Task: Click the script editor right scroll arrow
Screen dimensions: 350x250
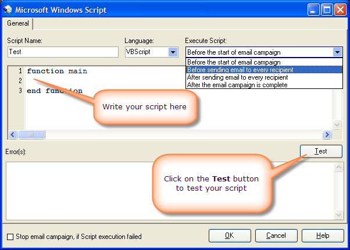Action: [x=327, y=135]
